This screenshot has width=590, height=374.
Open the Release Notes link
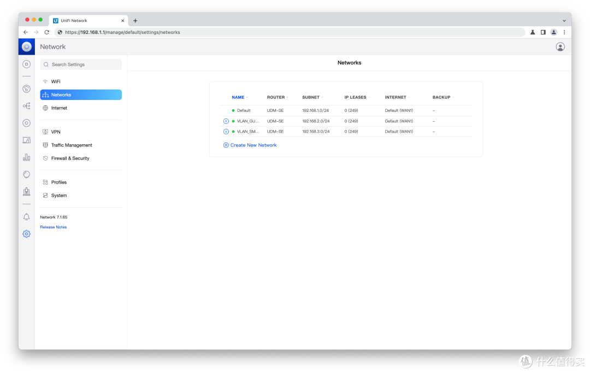tap(53, 227)
